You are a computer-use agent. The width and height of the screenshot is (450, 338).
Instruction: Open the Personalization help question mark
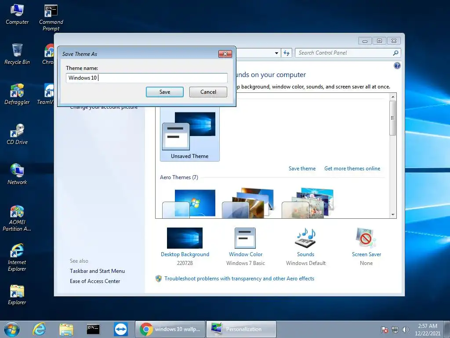397,66
